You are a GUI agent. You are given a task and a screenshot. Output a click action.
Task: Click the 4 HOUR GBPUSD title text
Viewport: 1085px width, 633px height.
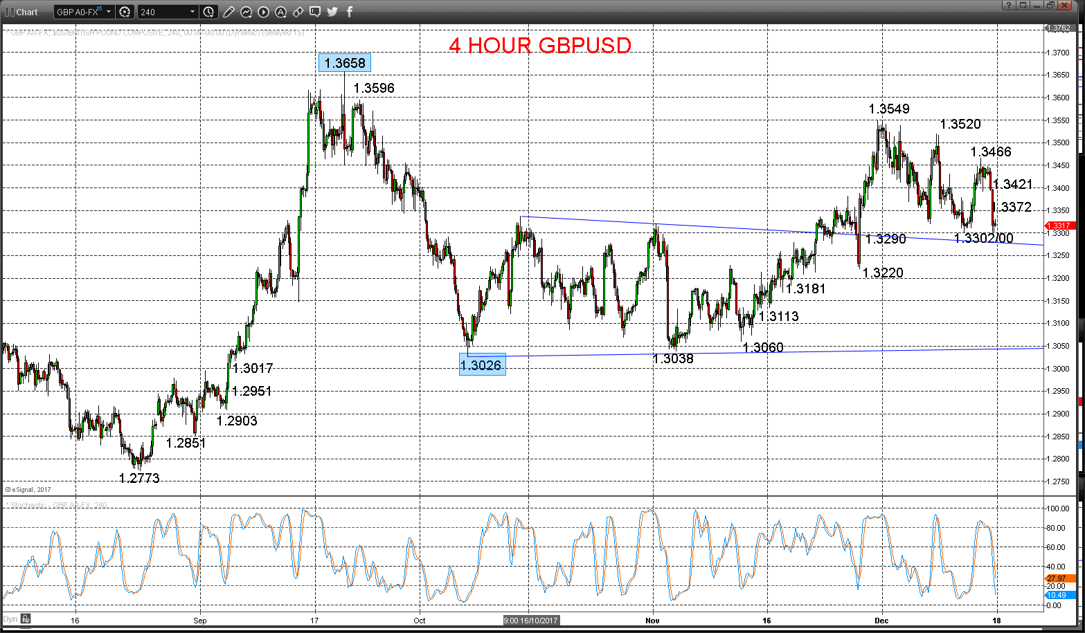pos(540,46)
